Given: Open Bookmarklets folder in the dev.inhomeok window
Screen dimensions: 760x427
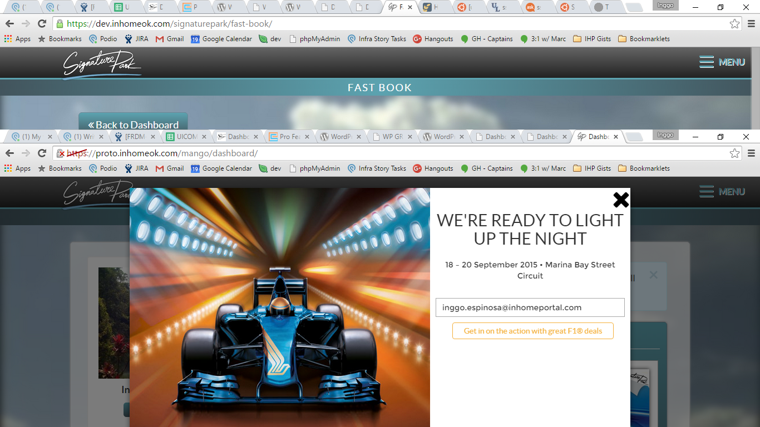Looking at the screenshot, I should pyautogui.click(x=644, y=39).
